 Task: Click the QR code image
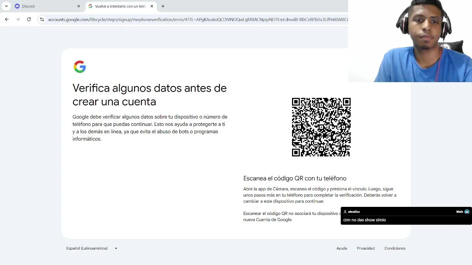point(321,127)
